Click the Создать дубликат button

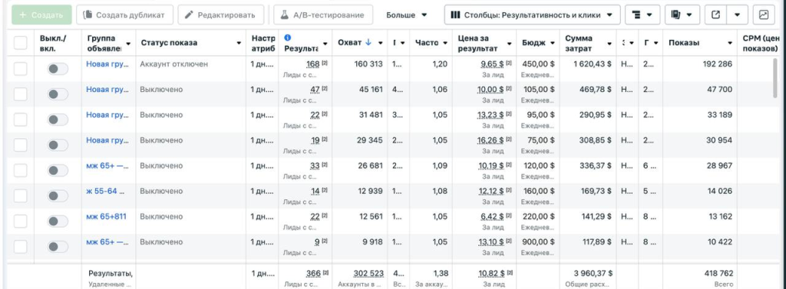tap(125, 15)
